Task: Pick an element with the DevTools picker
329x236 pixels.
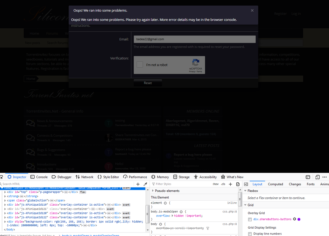Action: click(x=1, y=177)
